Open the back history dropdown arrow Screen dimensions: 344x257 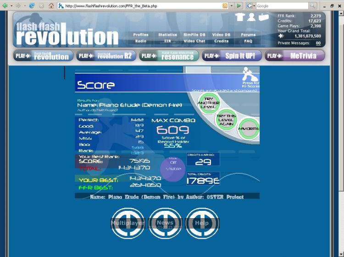tap(11, 6)
